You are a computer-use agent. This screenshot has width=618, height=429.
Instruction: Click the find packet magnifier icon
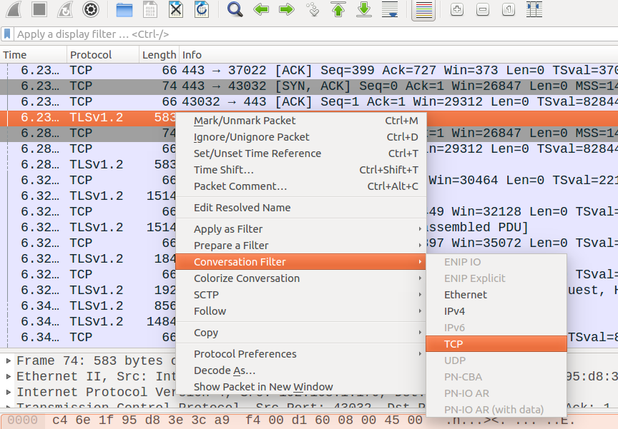pos(235,9)
